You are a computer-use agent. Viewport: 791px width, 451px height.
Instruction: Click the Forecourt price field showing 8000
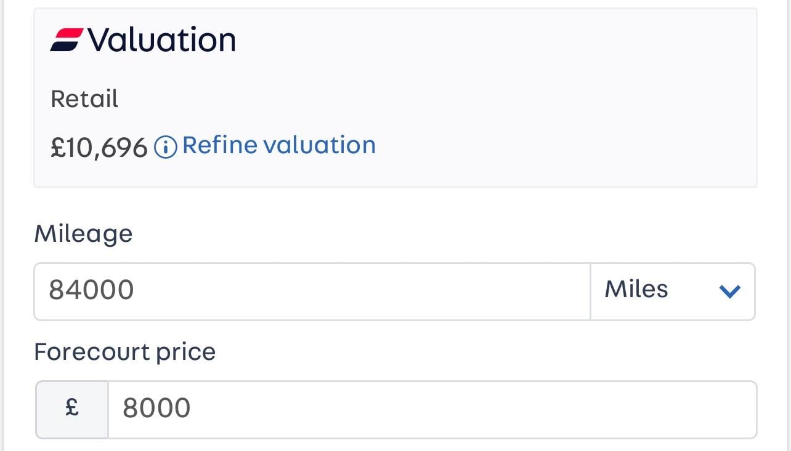432,409
